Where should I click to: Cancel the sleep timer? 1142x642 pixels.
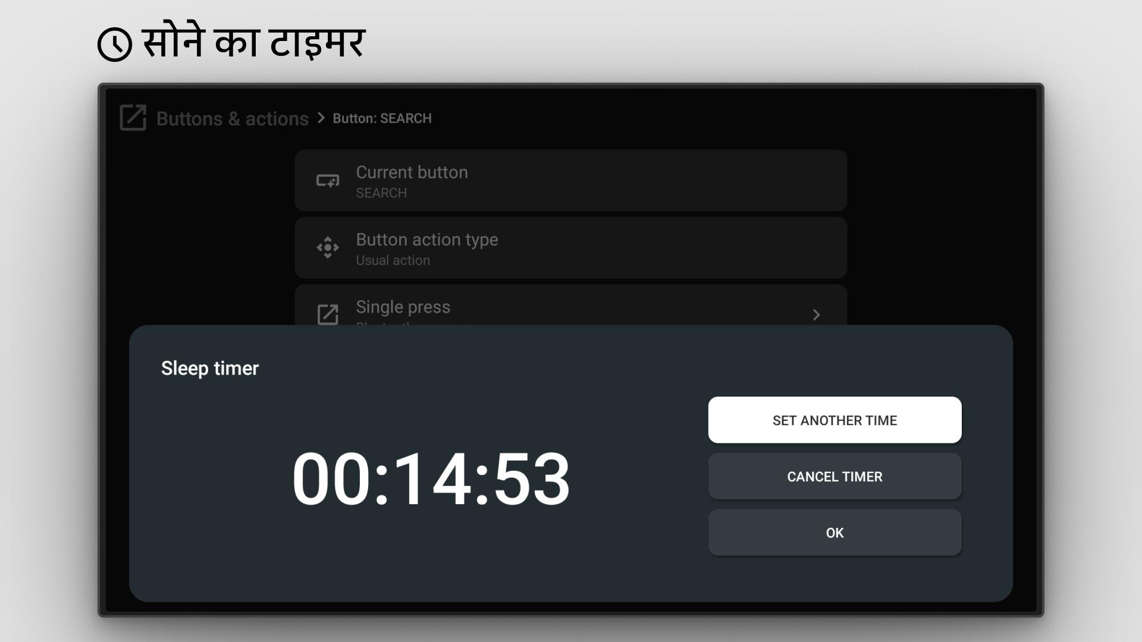click(x=834, y=476)
